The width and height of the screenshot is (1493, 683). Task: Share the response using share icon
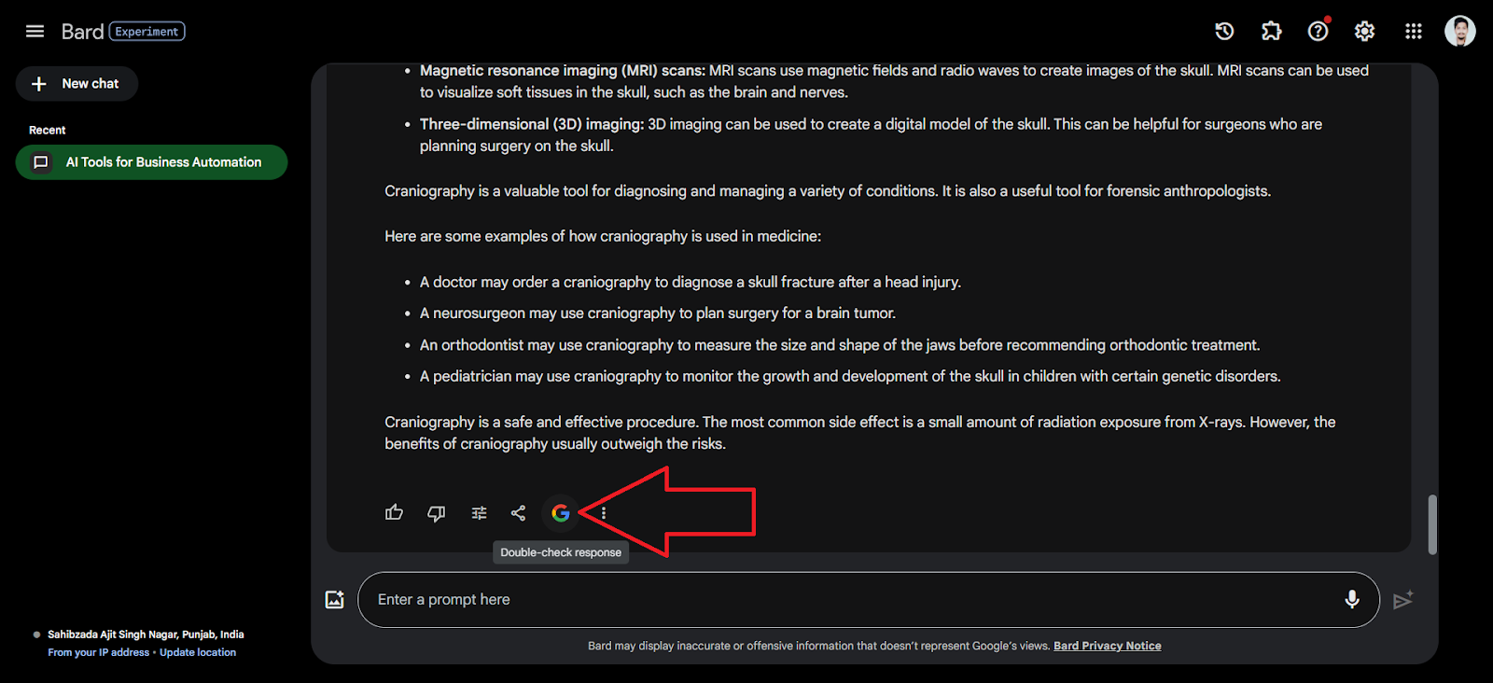click(x=518, y=513)
